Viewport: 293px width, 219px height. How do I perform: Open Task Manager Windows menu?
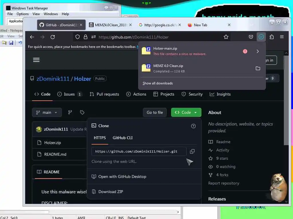click(x=51, y=14)
